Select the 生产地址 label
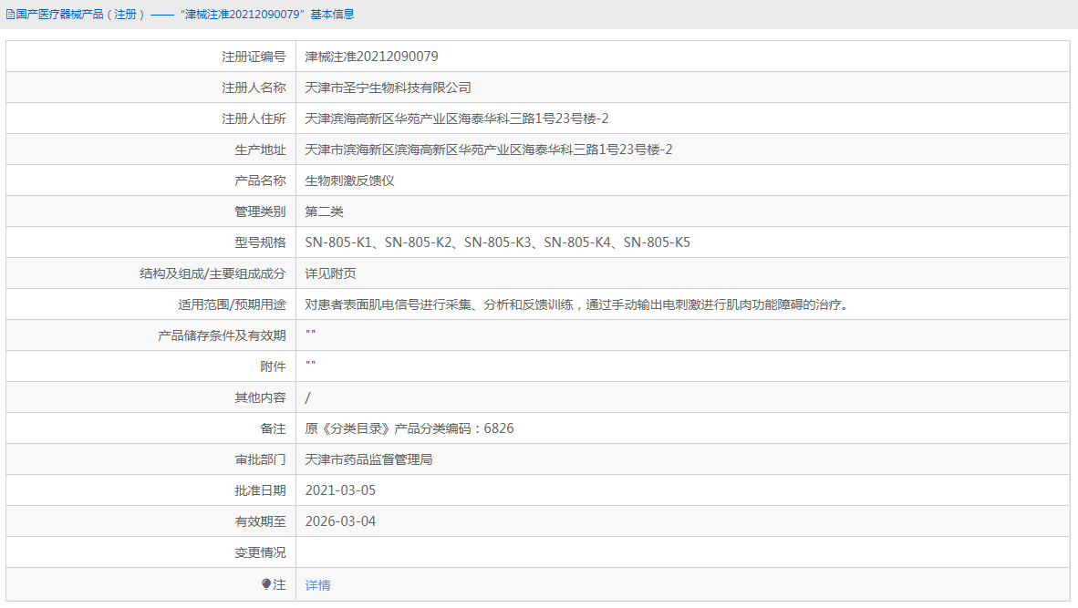Screen dimensions: 1078x608 point(260,149)
